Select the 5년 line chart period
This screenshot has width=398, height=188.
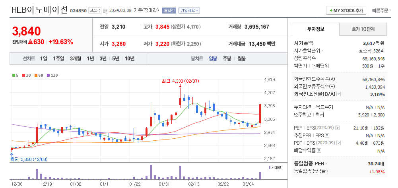[x=116, y=58]
